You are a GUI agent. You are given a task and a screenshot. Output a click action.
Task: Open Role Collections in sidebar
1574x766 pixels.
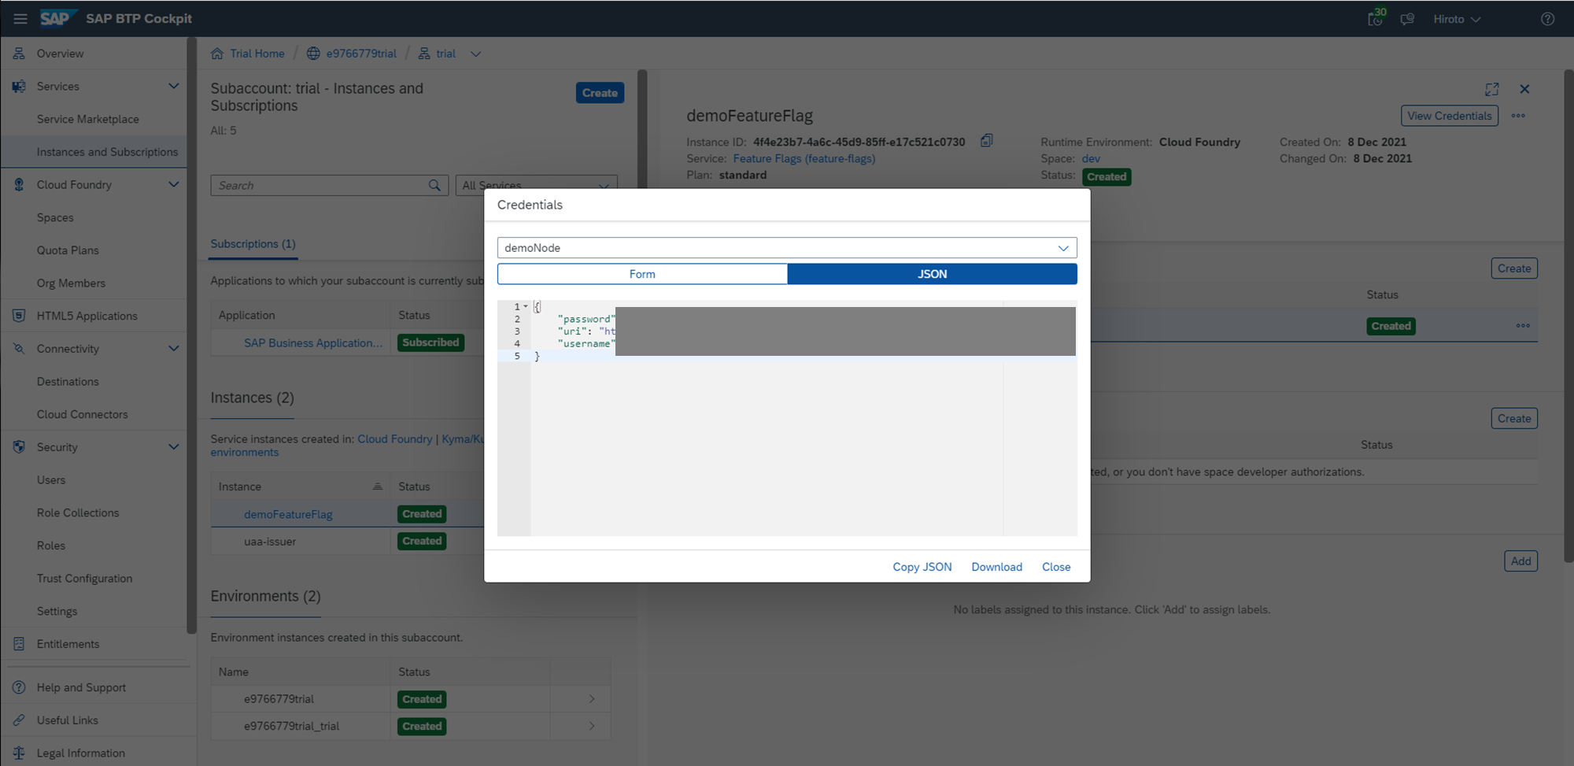point(78,513)
